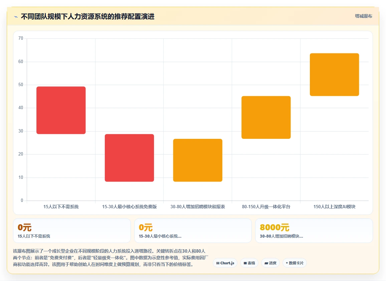Image resolution: width=386 pixels, height=281 pixels.
Task: Click the orange bar for 150人以上深度AI模块
Action: pyautogui.click(x=334, y=74)
